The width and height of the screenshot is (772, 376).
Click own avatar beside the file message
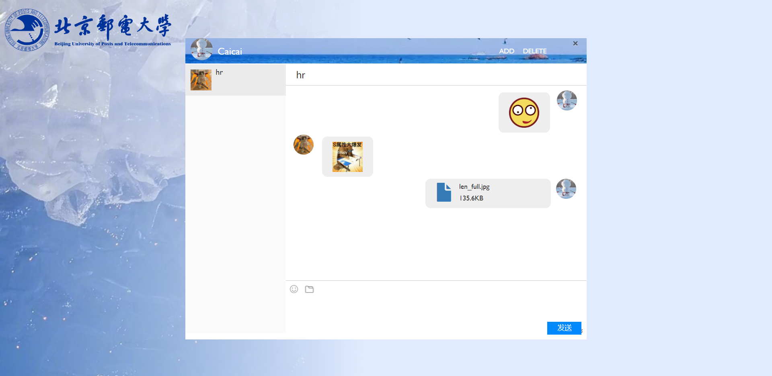point(566,189)
